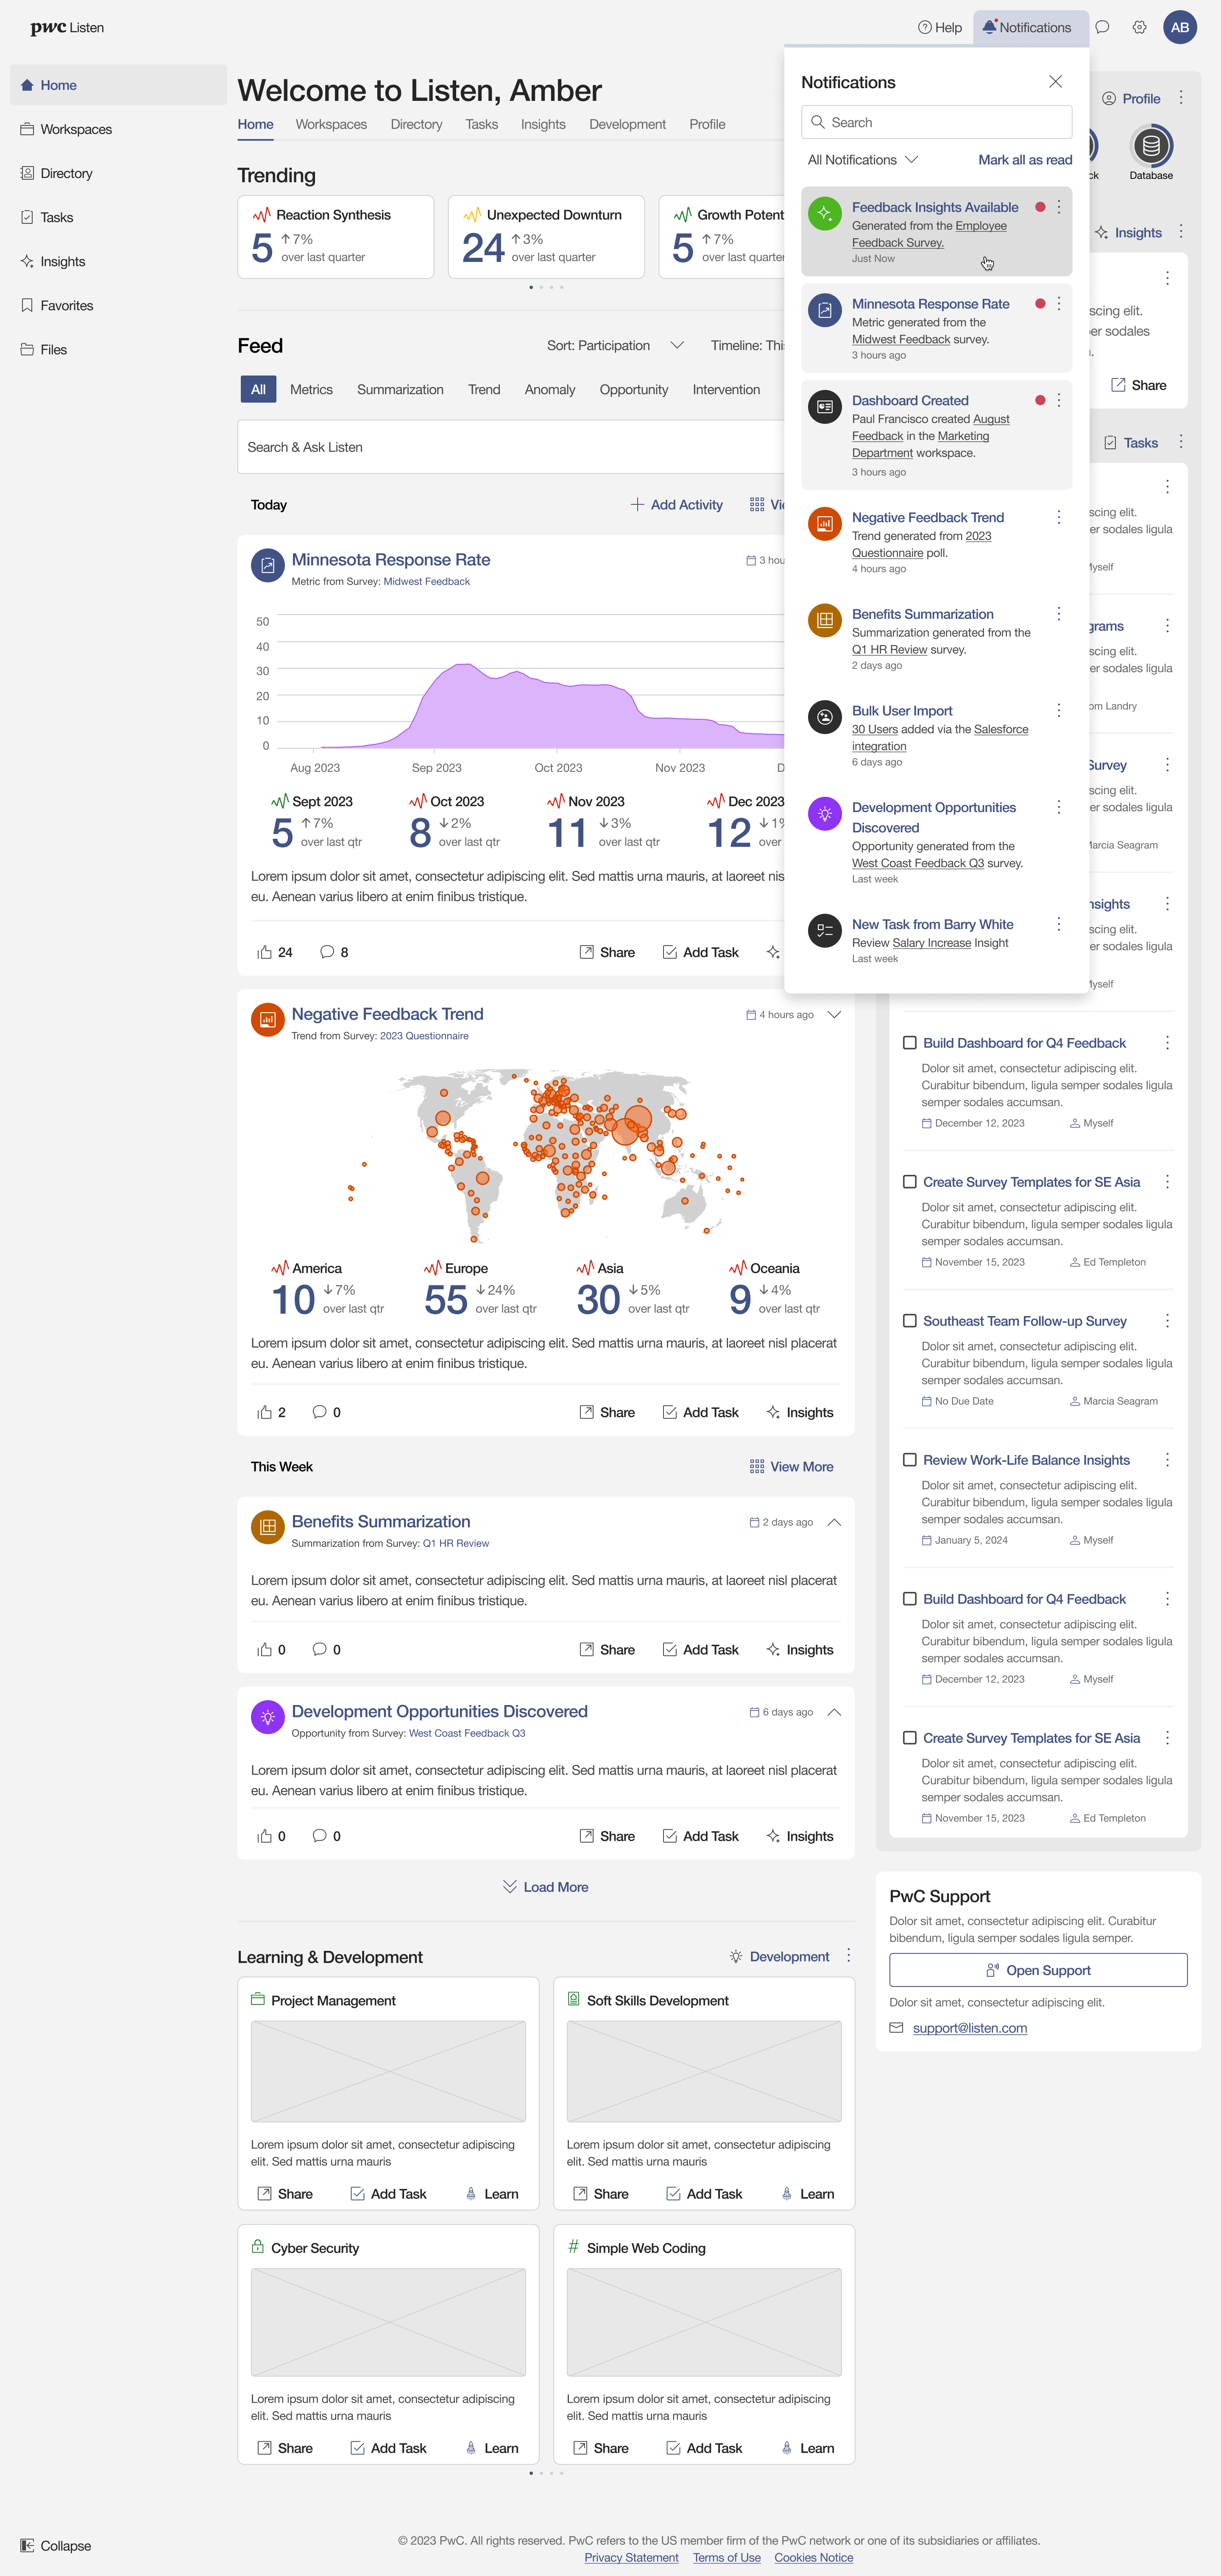Open settings gear in header
1221x2576 pixels.
(x=1139, y=28)
